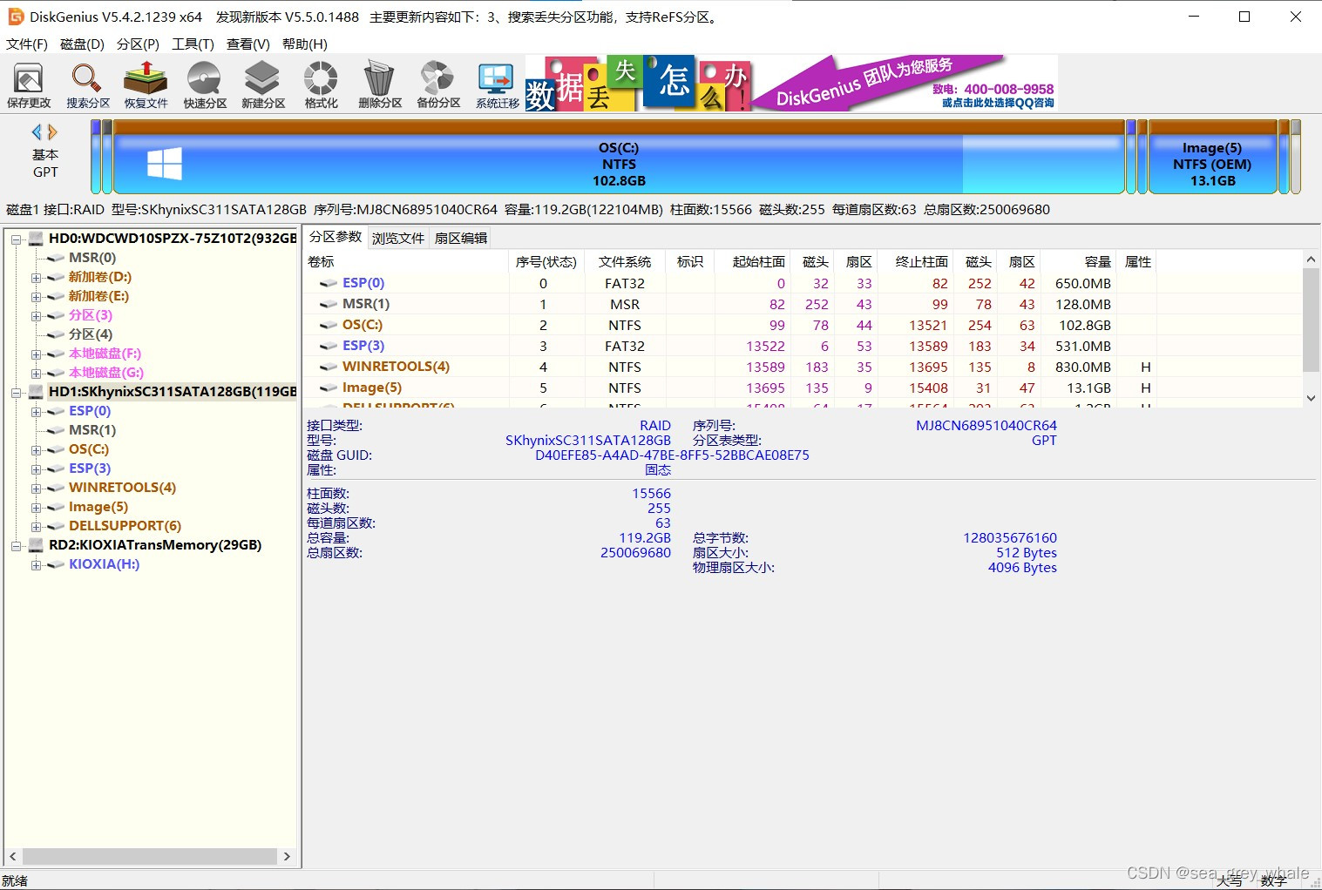Select the OS(C:) partition bar in disk map
The height and width of the screenshot is (890, 1322).
(619, 157)
